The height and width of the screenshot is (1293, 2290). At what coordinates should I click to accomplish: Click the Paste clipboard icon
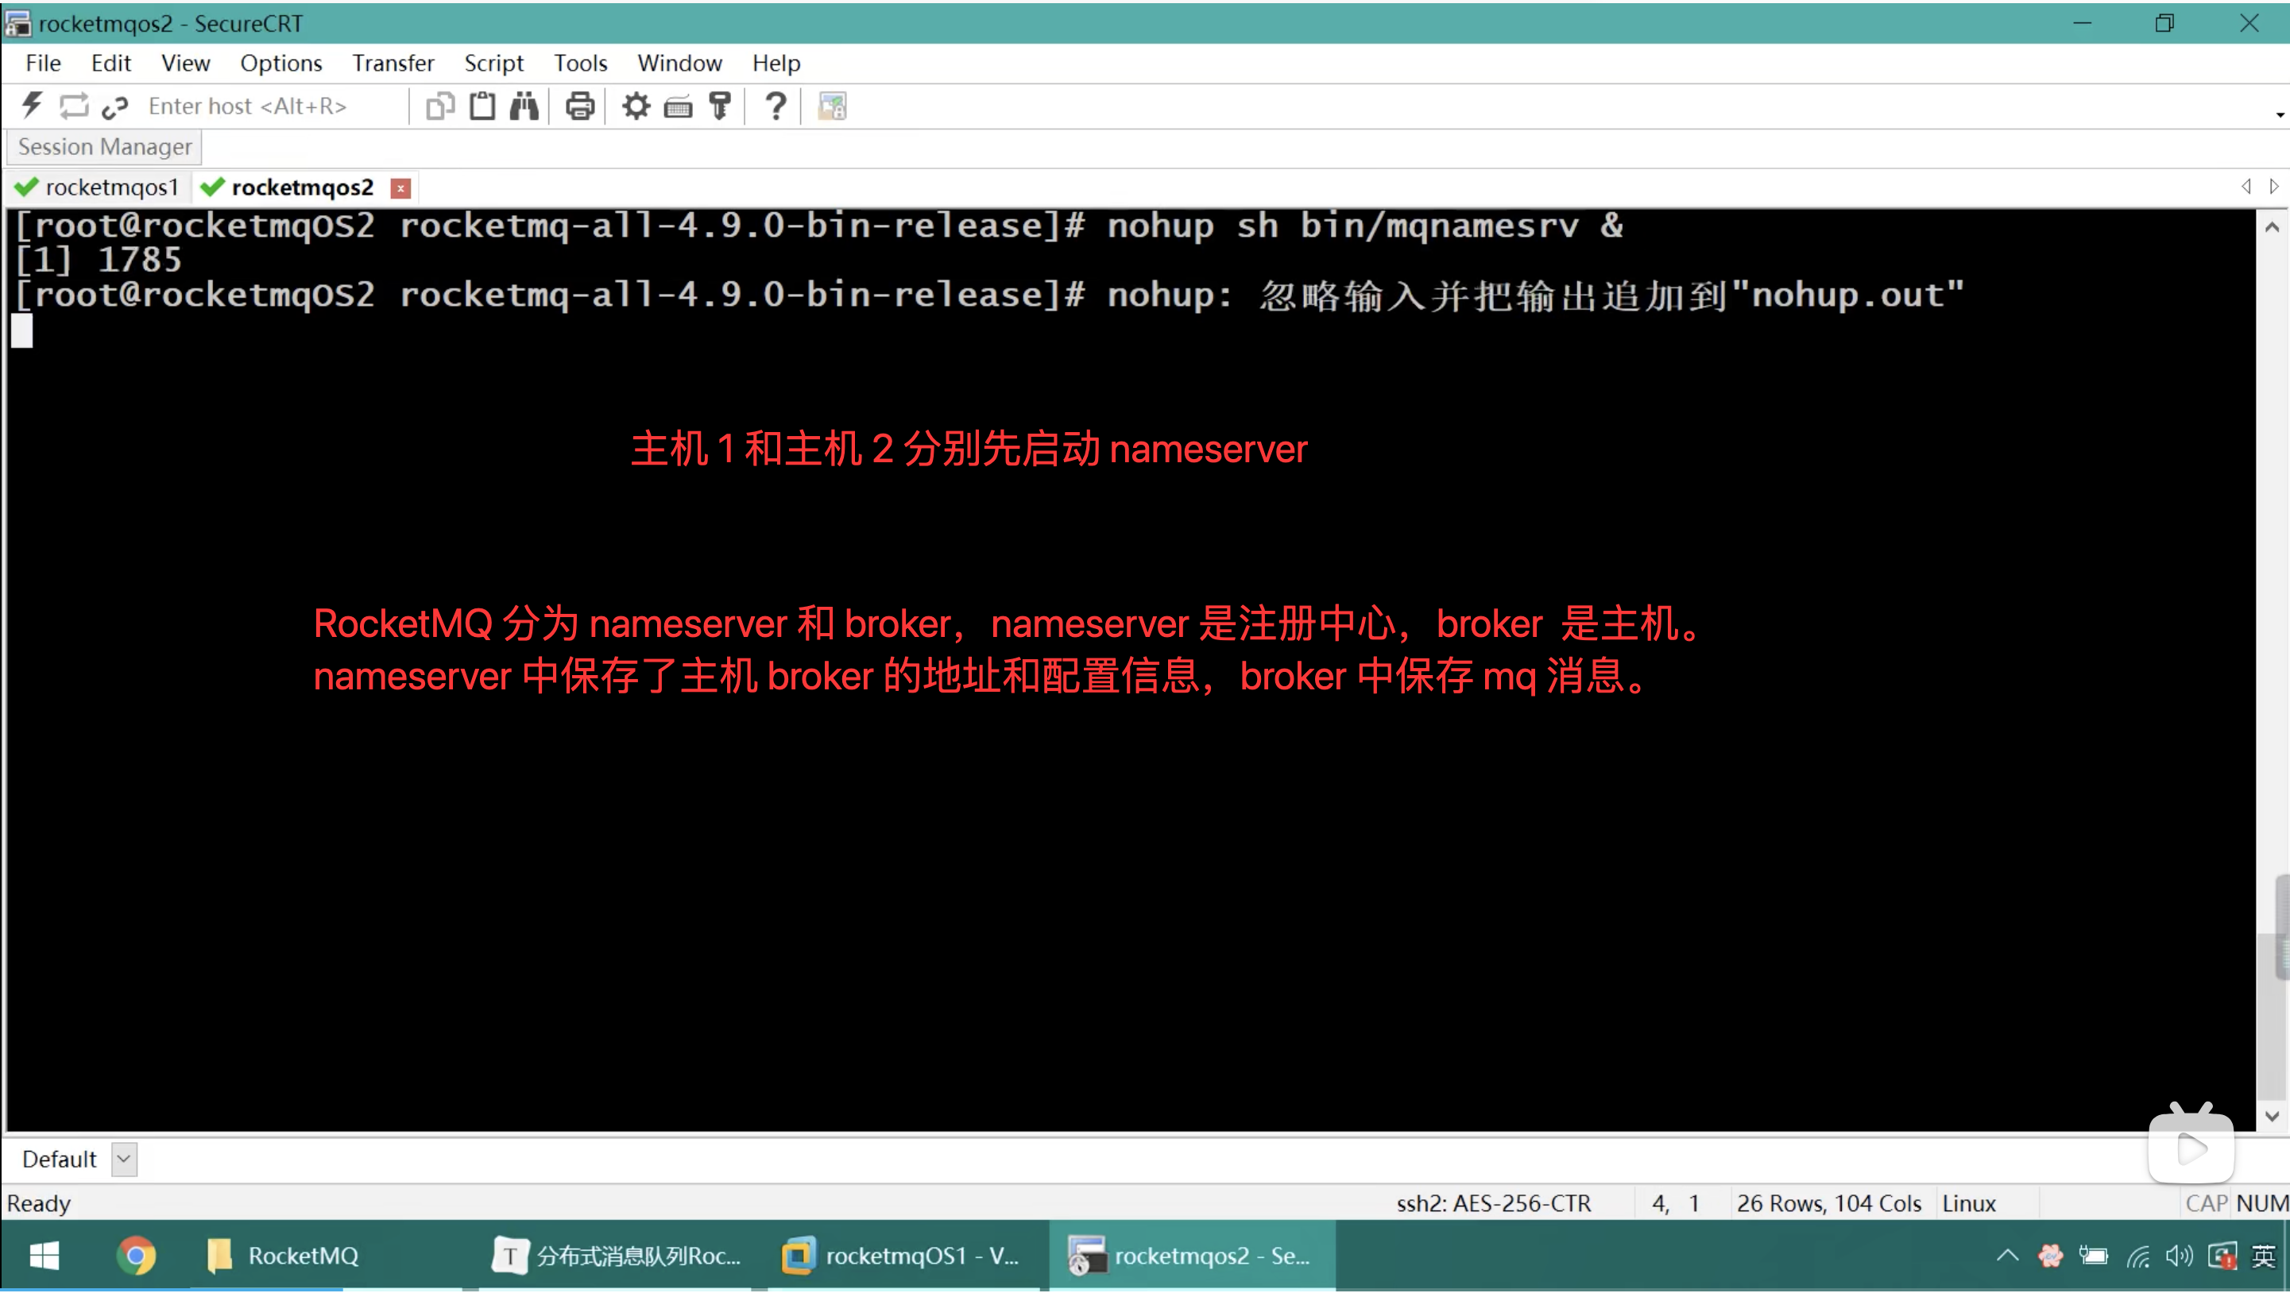[482, 106]
